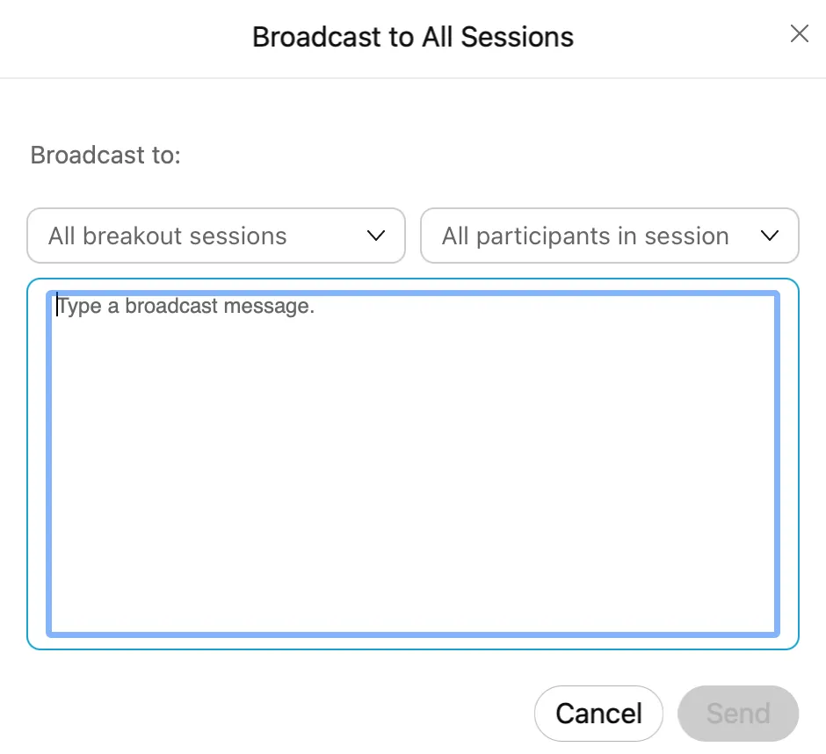Send the broadcast message
Viewport: 826px width, 754px height.
coord(738,713)
